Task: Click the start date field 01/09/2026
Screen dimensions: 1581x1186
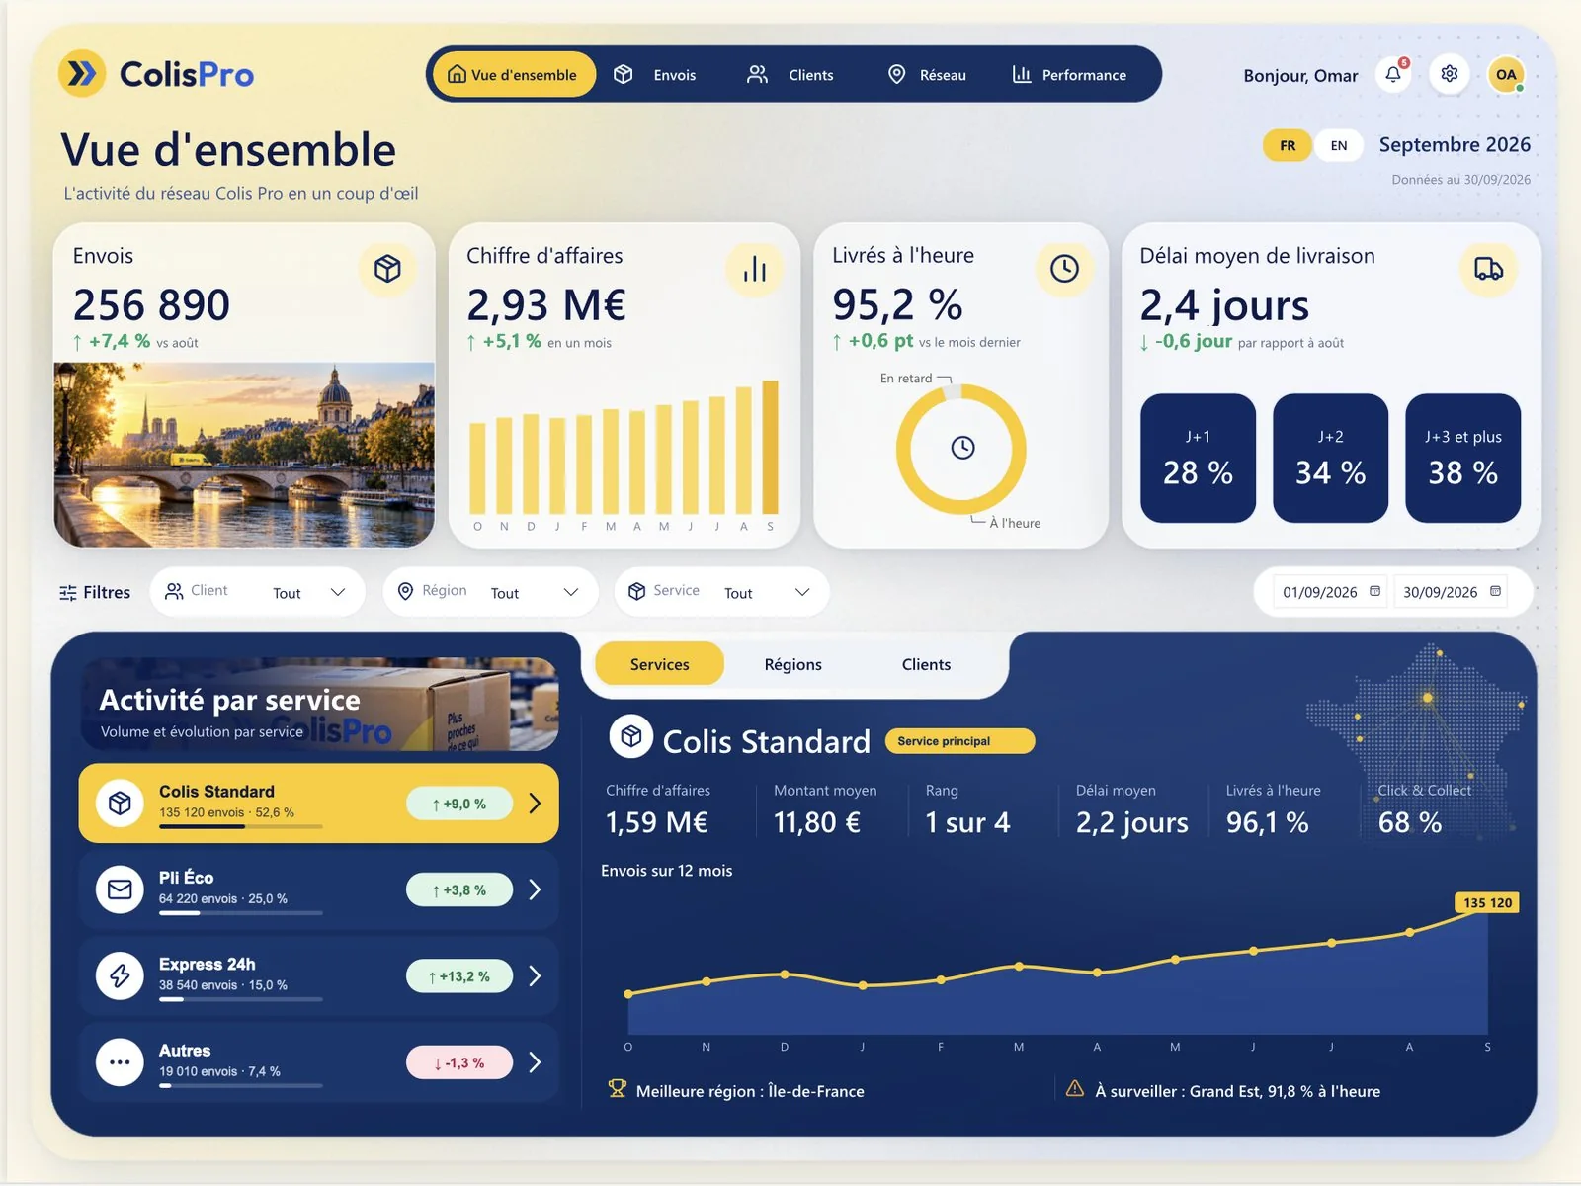Action: tap(1331, 592)
